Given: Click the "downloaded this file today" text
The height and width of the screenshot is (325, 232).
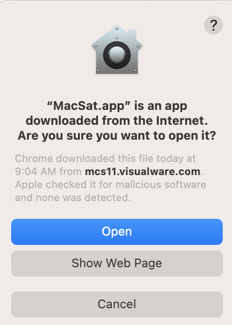Looking at the screenshot, I should [x=120, y=159].
